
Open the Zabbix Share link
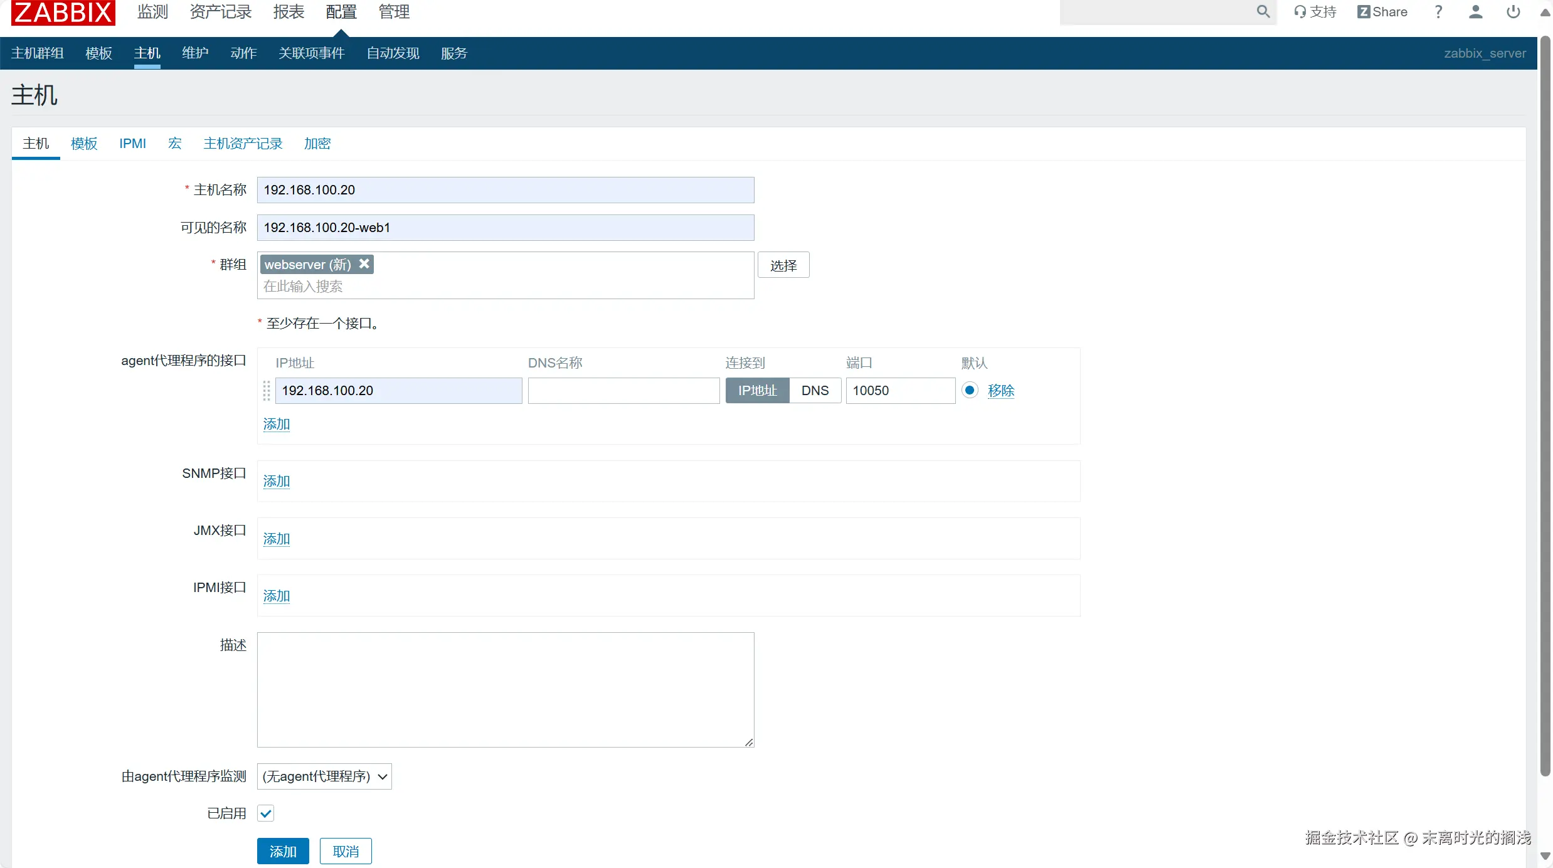[x=1382, y=12]
